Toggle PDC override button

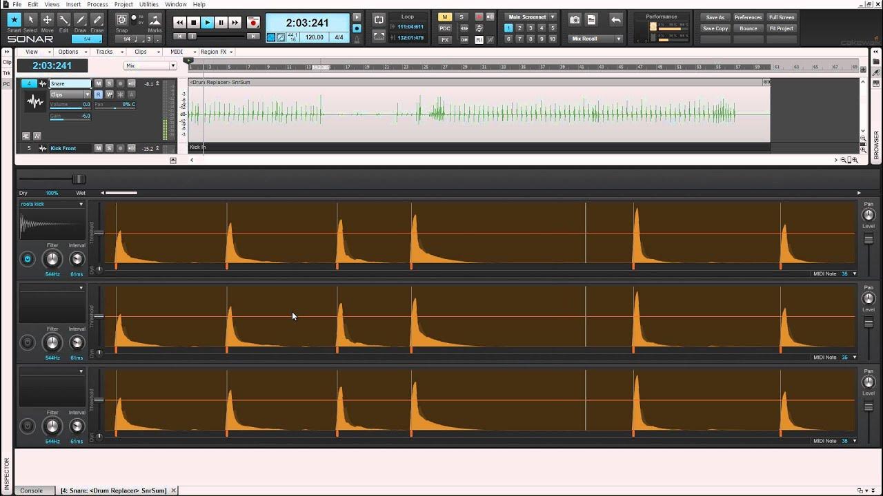pyautogui.click(x=445, y=28)
